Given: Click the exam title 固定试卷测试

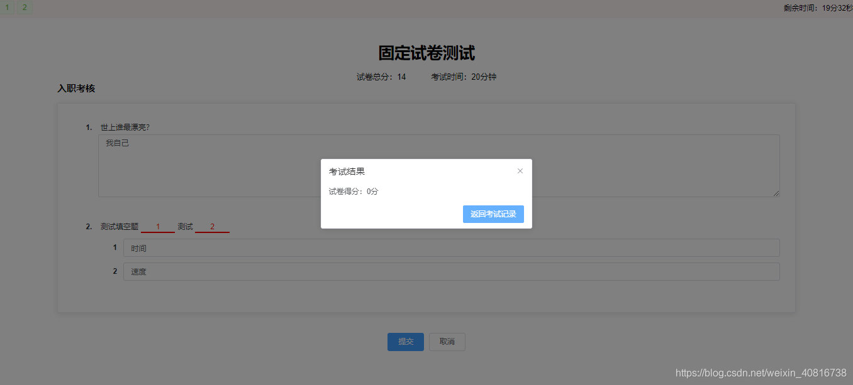Looking at the screenshot, I should (x=426, y=53).
